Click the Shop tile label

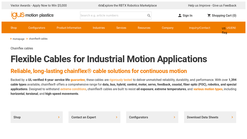[17, 117]
